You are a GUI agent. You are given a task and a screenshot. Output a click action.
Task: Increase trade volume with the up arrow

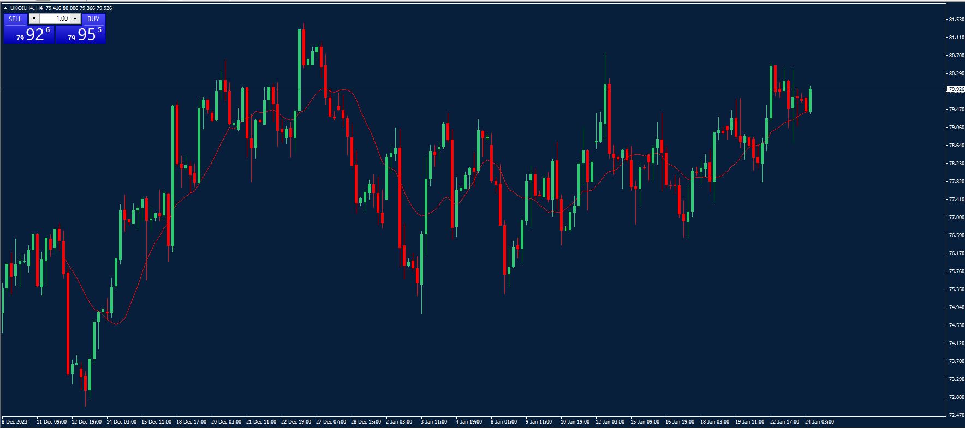(75, 19)
